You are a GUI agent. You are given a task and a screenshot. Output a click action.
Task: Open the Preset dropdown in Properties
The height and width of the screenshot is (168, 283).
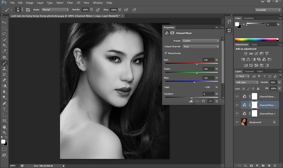point(201,41)
